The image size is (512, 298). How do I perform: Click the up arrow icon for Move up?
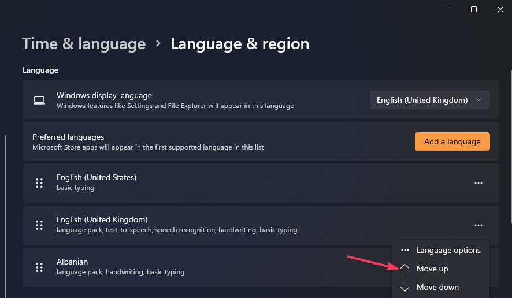pos(405,269)
